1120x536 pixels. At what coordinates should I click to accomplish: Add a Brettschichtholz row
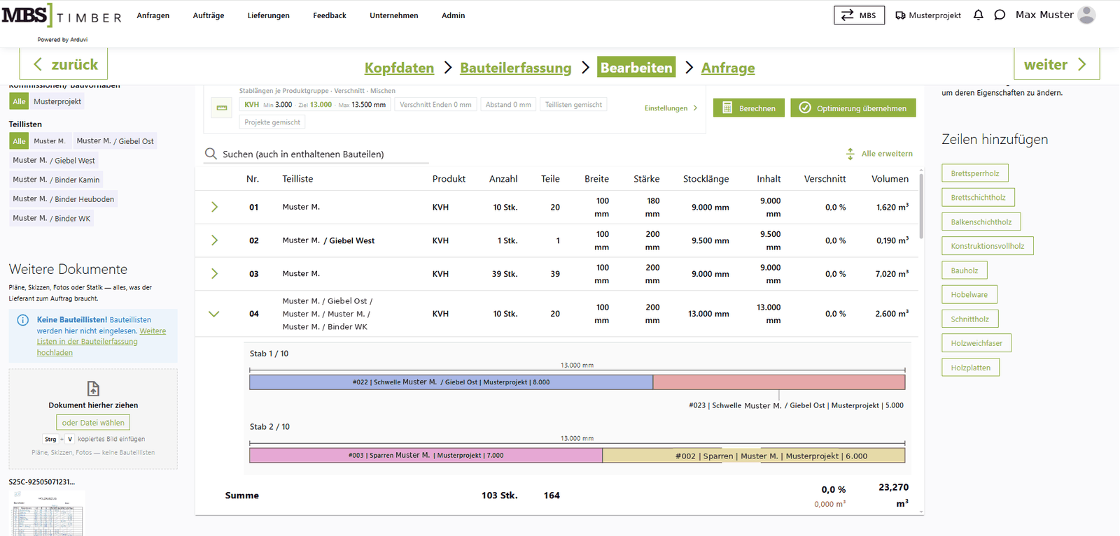(978, 198)
